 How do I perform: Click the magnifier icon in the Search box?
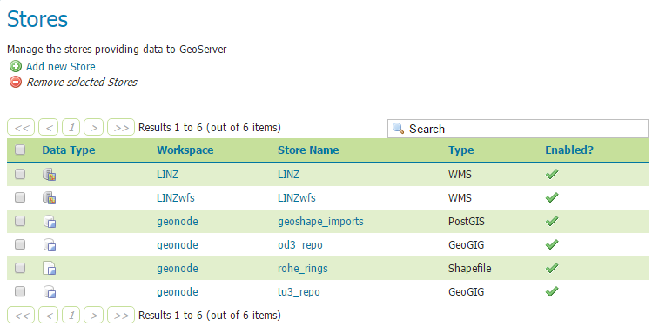398,129
